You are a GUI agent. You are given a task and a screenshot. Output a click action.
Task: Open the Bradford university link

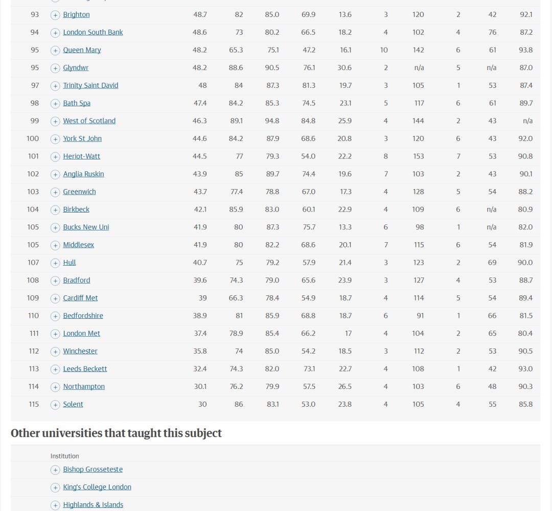pos(76,281)
